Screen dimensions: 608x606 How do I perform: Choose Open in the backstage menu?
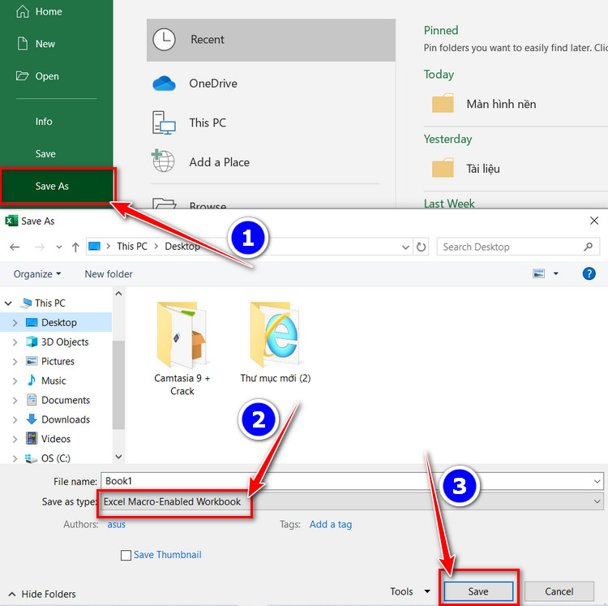[37, 76]
